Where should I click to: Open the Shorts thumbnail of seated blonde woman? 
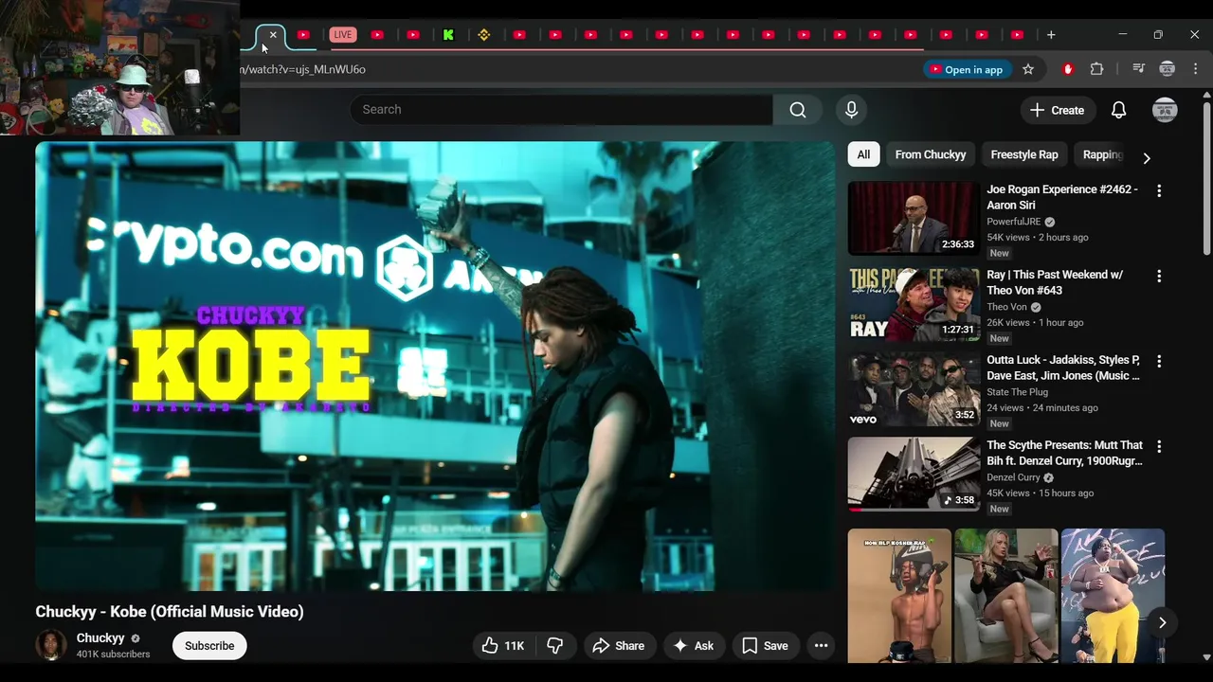pos(1005,596)
